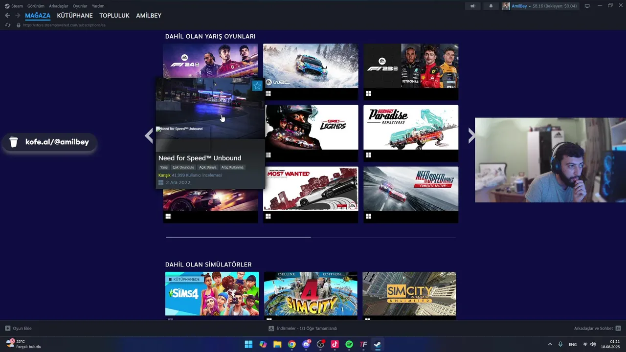626x352 pixels.
Task: Switch to the TOPLULUK tab
Action: coord(114,16)
